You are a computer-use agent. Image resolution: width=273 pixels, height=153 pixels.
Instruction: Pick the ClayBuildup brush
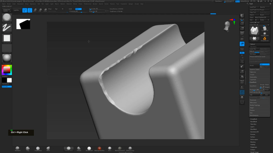tap(38, 149)
